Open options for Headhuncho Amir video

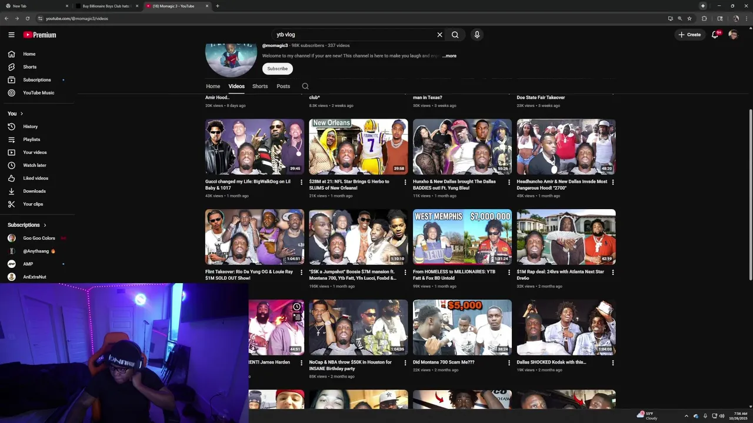tap(613, 182)
